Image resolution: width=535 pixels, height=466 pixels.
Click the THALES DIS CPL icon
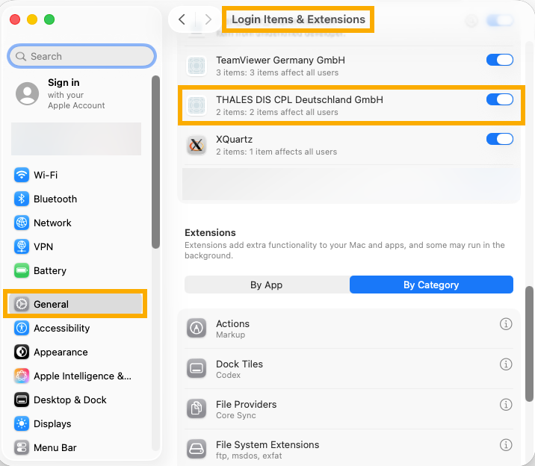click(x=197, y=105)
